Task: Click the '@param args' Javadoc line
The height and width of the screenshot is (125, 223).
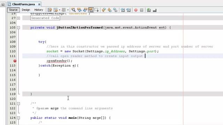Action: click(73, 108)
